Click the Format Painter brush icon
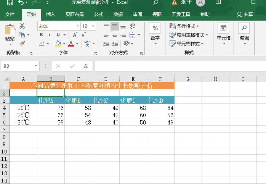Screen dimensions: 266x184 (x=22, y=44)
